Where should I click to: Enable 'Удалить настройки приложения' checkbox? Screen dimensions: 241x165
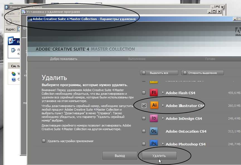[44, 141]
